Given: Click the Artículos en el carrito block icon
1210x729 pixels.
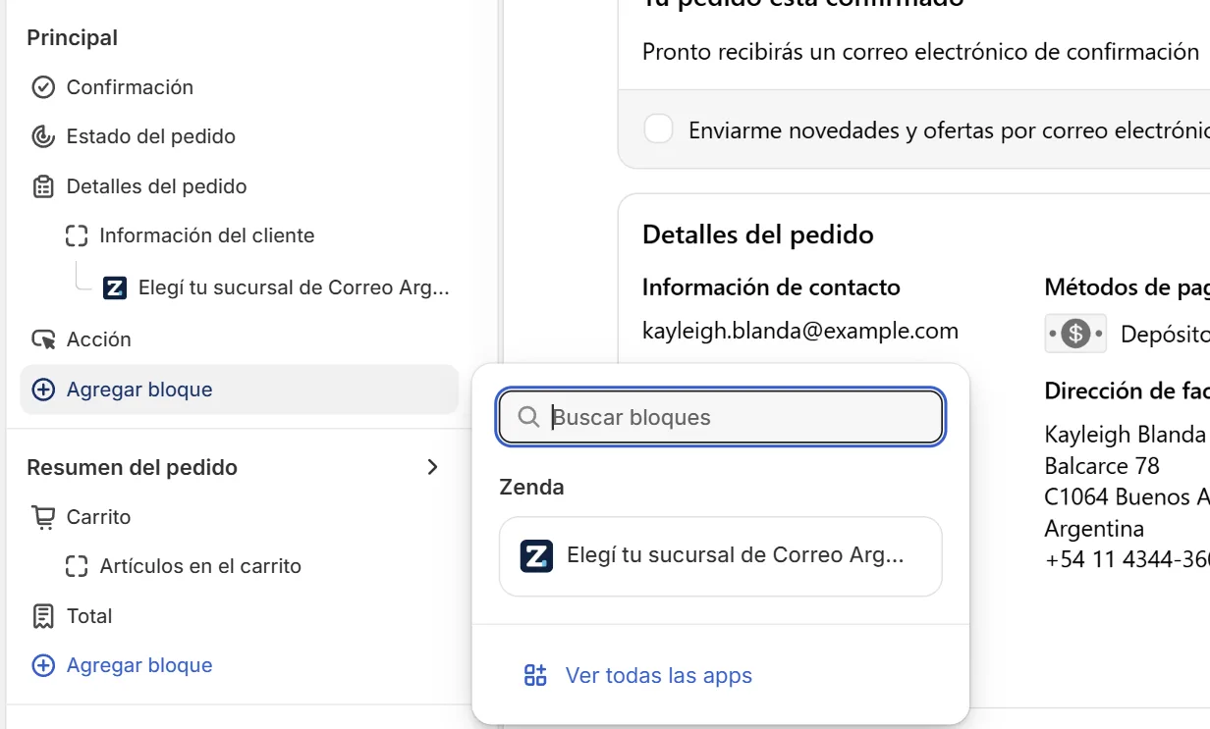Looking at the screenshot, I should (x=77, y=566).
